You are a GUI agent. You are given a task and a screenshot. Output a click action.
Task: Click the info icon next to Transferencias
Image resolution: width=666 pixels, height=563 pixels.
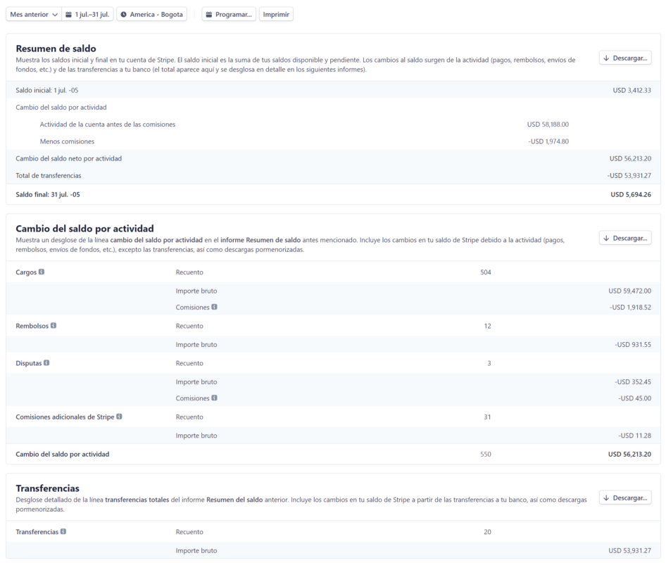(63, 531)
